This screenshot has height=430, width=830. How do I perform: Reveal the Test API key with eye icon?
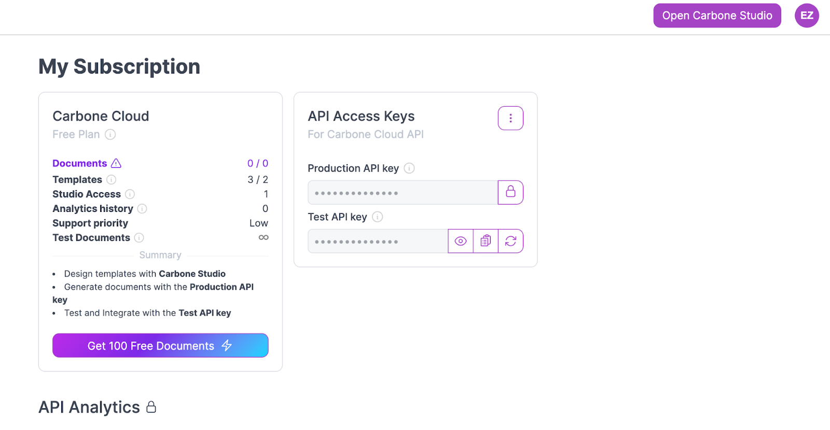click(x=461, y=241)
